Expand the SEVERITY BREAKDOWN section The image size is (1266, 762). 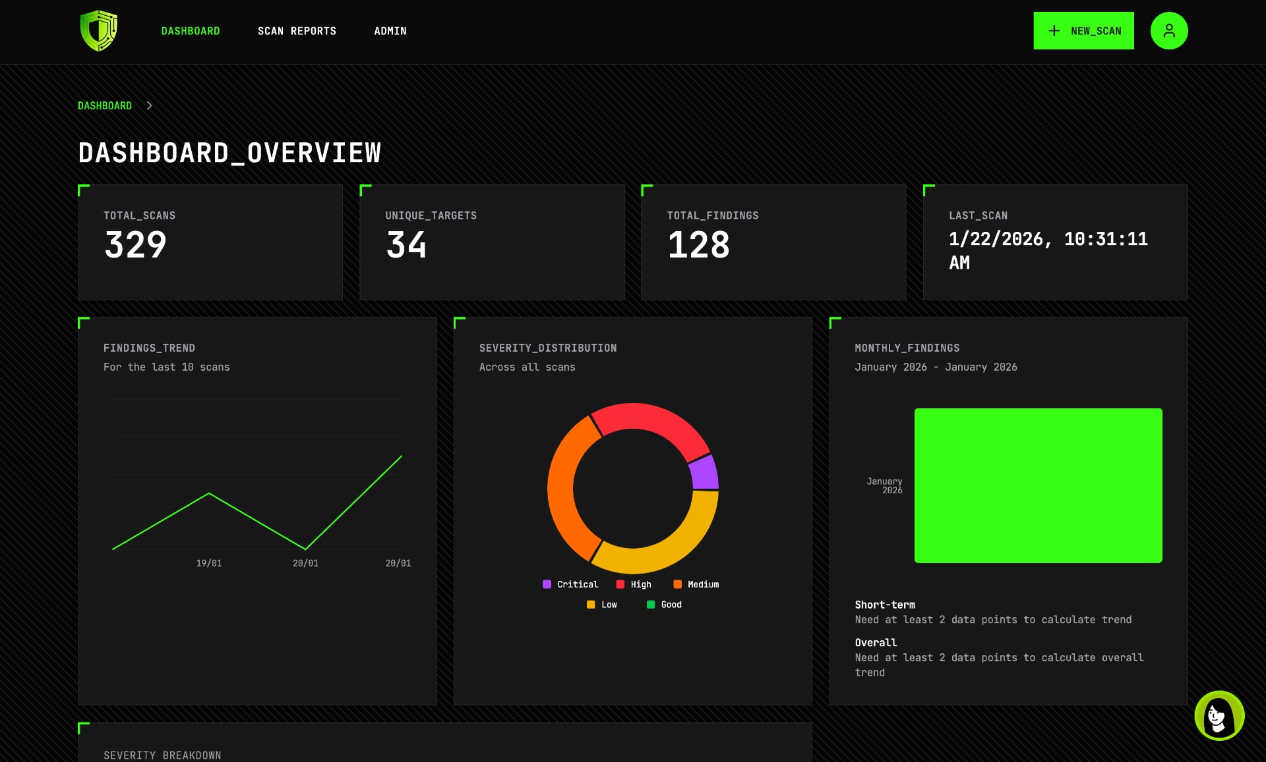click(162, 755)
